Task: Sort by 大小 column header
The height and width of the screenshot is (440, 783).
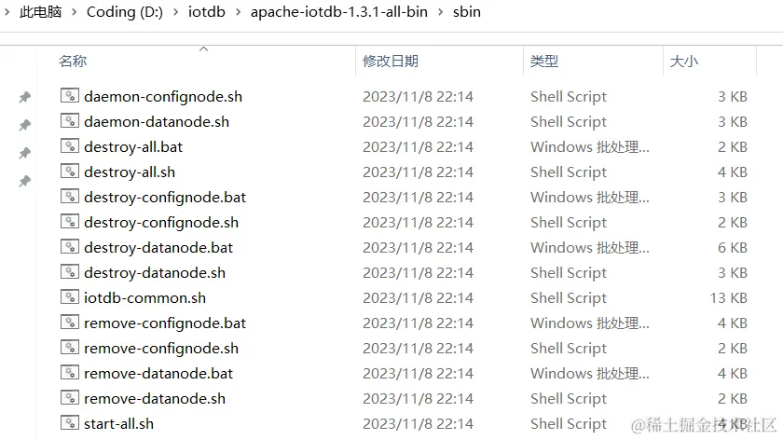Action: tap(683, 61)
